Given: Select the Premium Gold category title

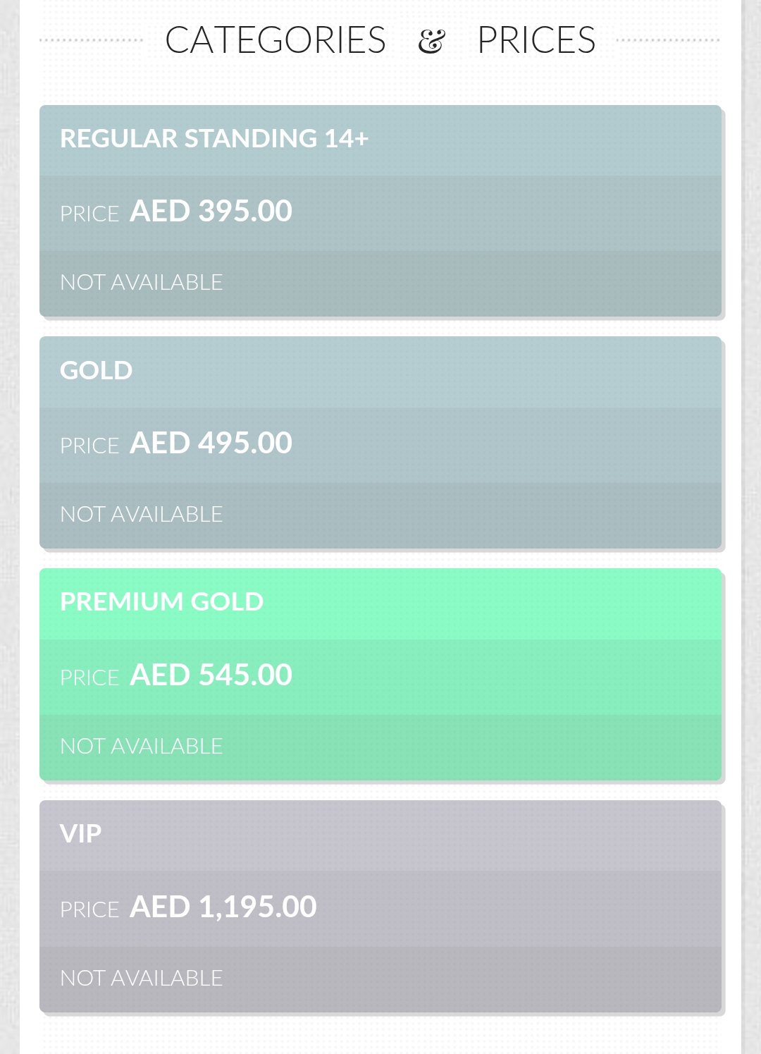Looking at the screenshot, I should coord(162,602).
